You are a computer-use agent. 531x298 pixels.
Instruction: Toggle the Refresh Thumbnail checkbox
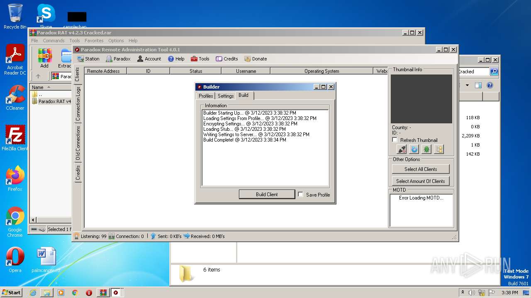pos(395,140)
